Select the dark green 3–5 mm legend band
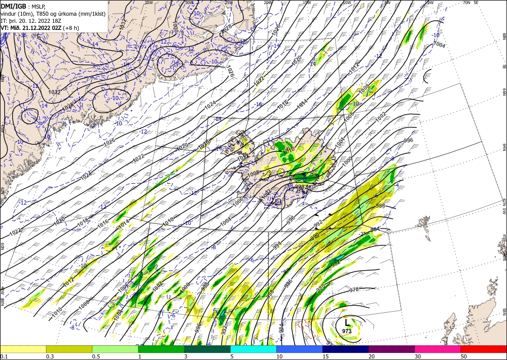507x360 pixels. point(207,349)
